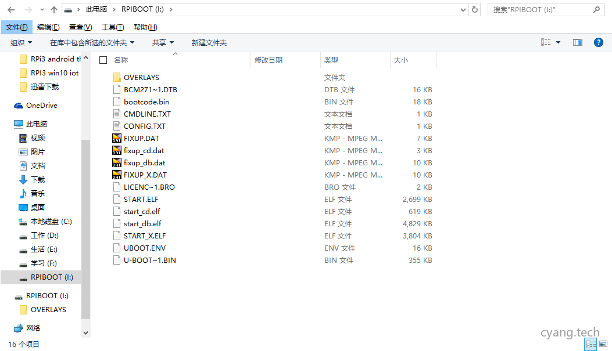Viewport: 612px width, 351px height.
Task: Switch to details view via status bar icon
Action: coord(591,344)
